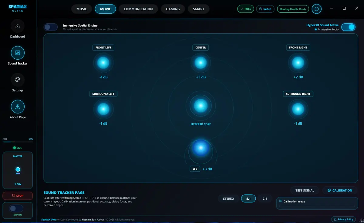Select the Center speaker orb
The width and height of the screenshot is (364, 223).
(x=201, y=63)
